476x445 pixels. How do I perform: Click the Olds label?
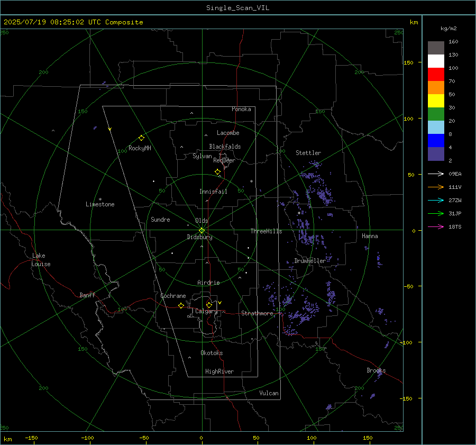coord(202,221)
